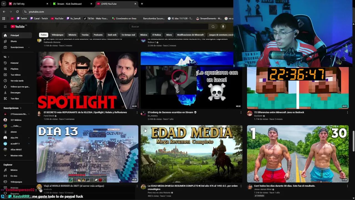Screen dimensions: 355x200
Task: Click the search magnifier button
Action: tap(213, 26)
